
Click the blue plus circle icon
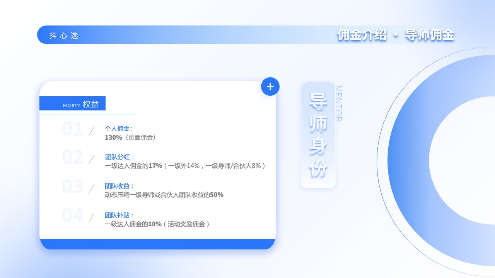[x=270, y=86]
